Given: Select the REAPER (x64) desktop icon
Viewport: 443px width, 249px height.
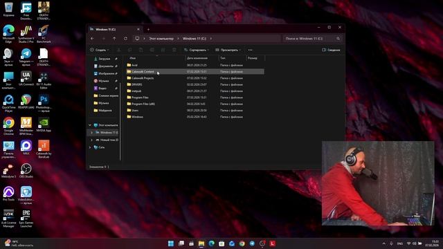Looking at the screenshot, I should (x=26, y=102).
